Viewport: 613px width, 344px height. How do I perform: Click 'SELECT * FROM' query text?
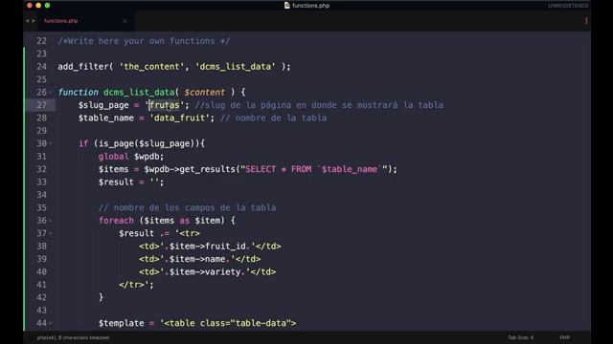click(279, 169)
